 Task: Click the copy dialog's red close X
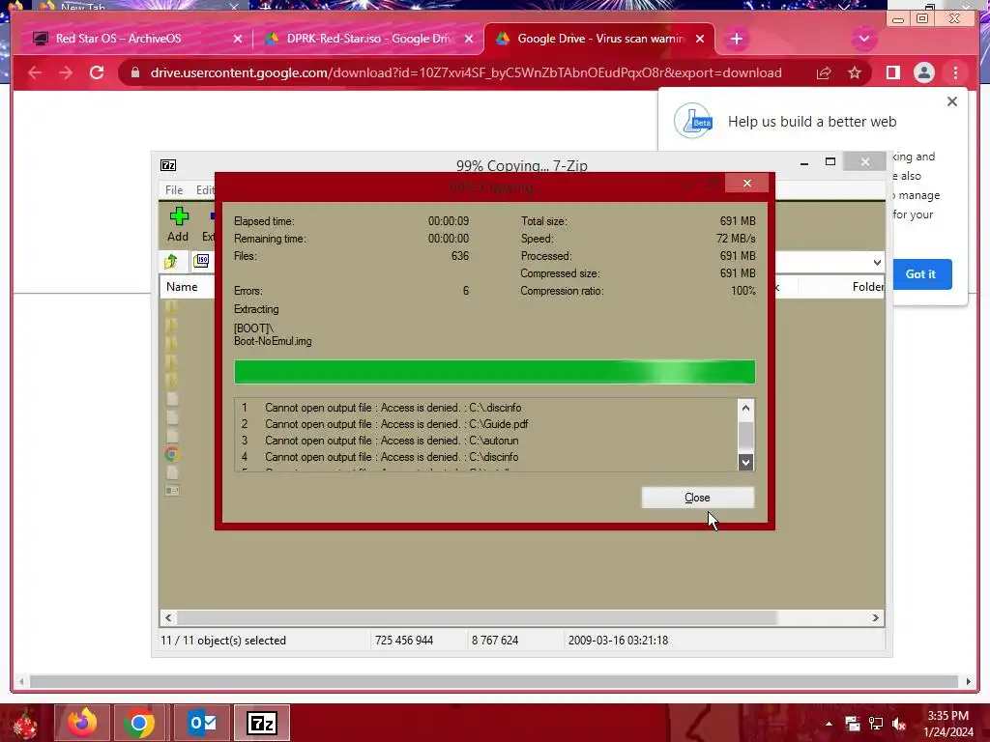[x=747, y=183]
